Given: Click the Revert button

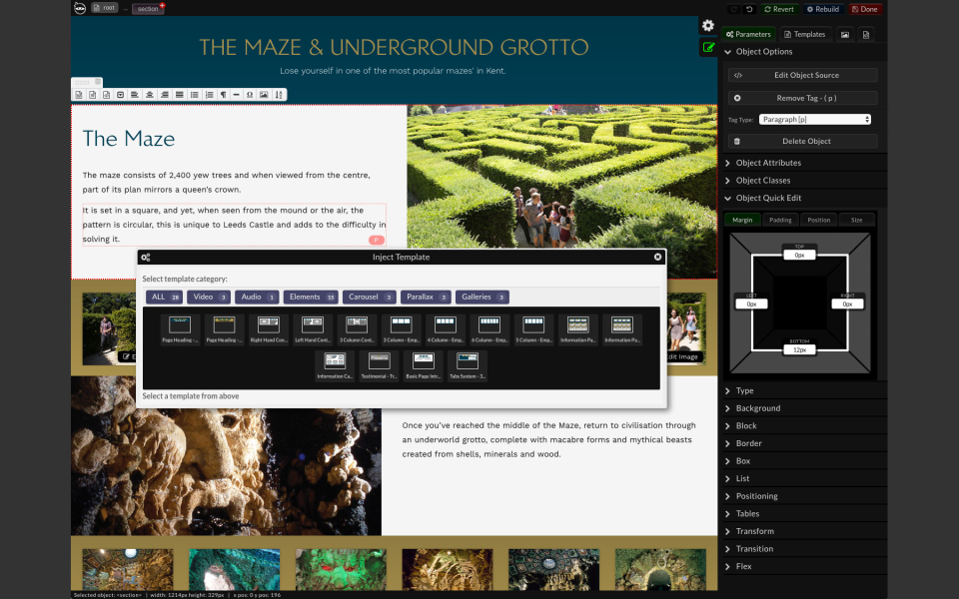Looking at the screenshot, I should [779, 9].
